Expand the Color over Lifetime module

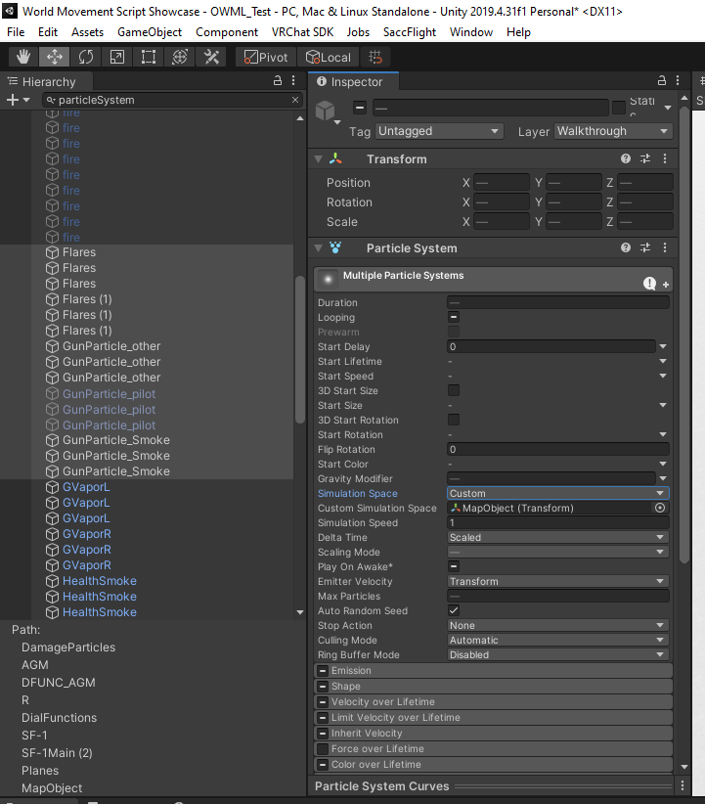[x=493, y=764]
